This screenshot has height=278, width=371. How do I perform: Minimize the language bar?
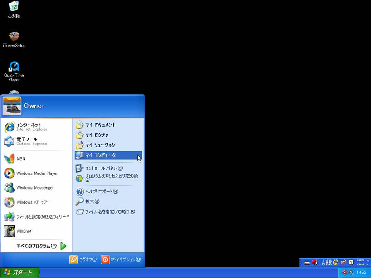point(368,260)
